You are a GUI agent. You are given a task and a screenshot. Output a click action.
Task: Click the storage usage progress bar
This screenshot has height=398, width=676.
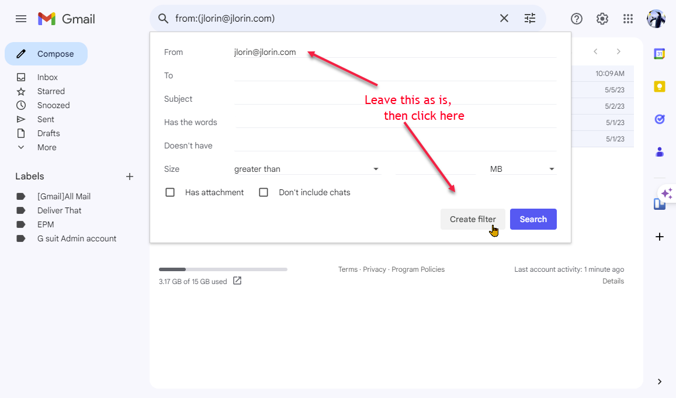(223, 269)
